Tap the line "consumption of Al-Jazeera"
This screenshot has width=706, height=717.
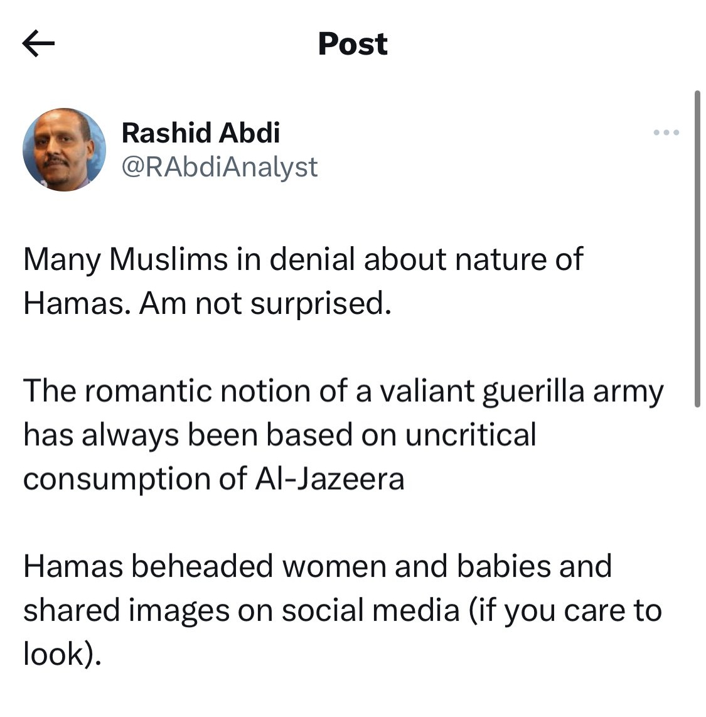[214, 479]
